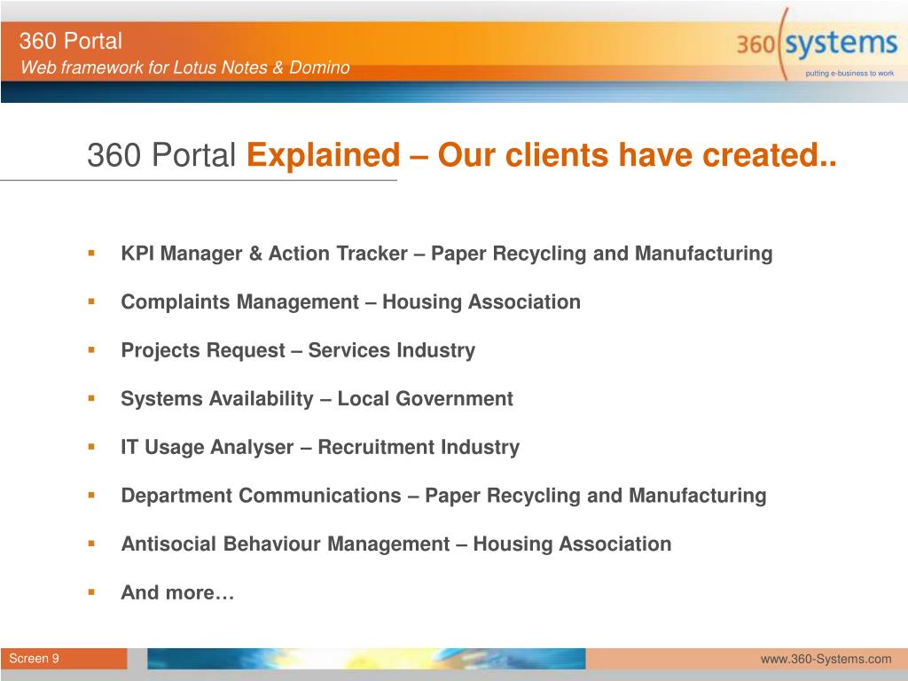Viewport: 908px width, 681px height.
Task: Click 'Department Communications' bullet line
Action: 443,497
